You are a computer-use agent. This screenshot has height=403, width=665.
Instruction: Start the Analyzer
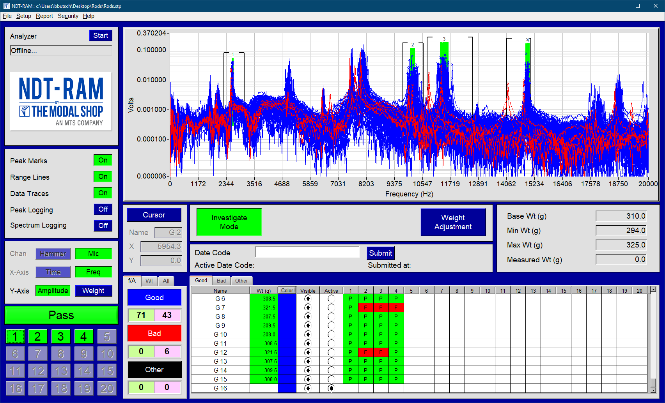coord(101,35)
